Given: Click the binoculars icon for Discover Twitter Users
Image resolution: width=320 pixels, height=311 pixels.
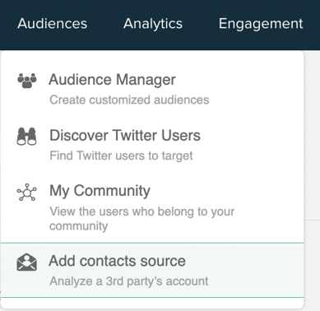Looking at the screenshot, I should (26, 137).
